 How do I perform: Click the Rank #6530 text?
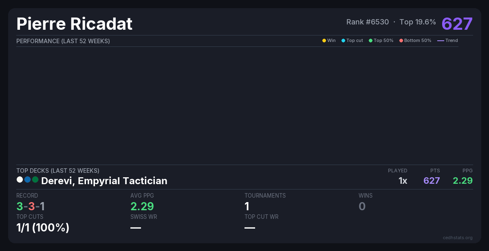click(x=368, y=22)
